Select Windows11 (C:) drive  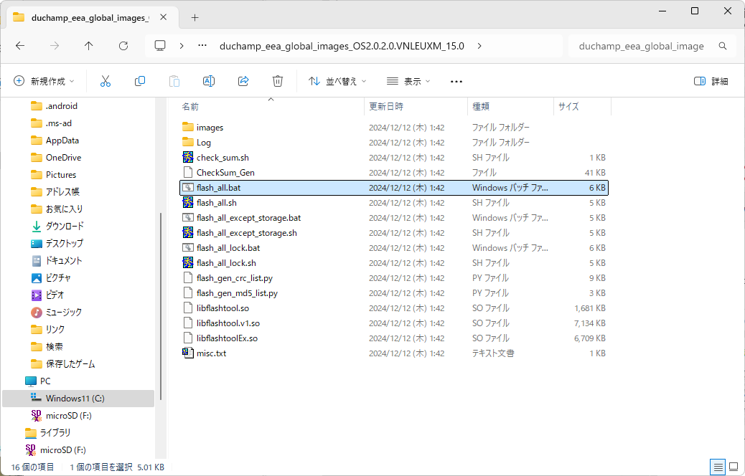click(78, 398)
